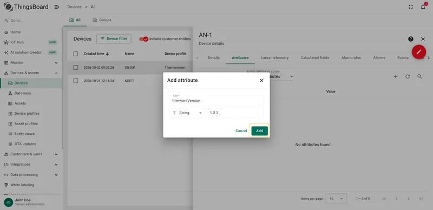Search attributes with magnifier icon
The image size is (433, 210).
click(419, 76)
